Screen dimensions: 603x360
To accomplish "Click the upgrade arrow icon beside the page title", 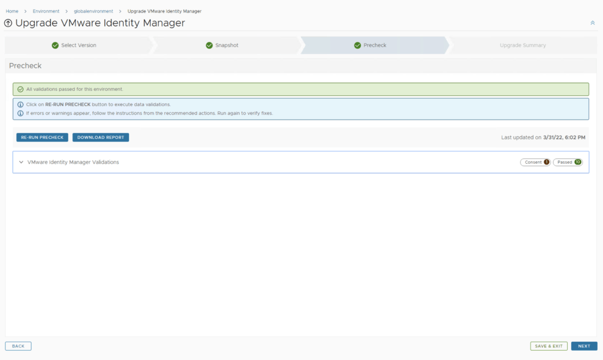I will click(x=8, y=23).
